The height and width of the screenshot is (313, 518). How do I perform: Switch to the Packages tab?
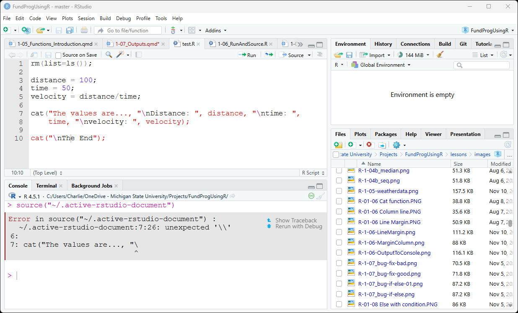(x=386, y=134)
